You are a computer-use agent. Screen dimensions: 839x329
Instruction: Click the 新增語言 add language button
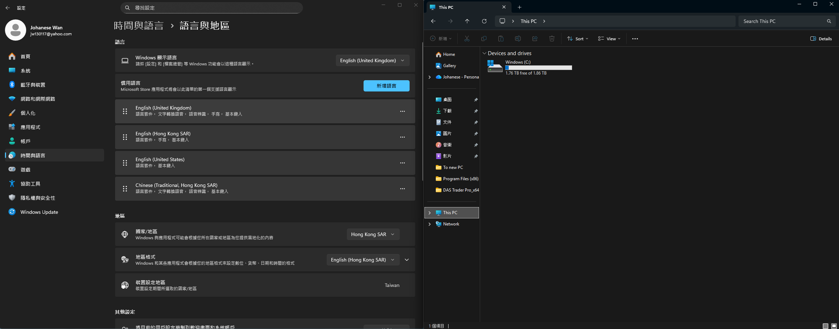pyautogui.click(x=386, y=86)
